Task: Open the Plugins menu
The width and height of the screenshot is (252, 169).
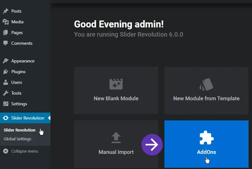Action: [25, 72]
